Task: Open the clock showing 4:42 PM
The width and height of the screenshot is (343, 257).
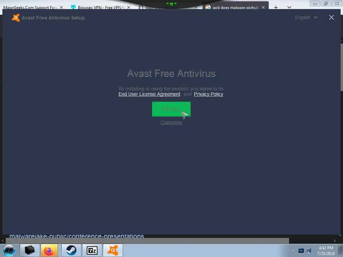Action: click(x=326, y=251)
